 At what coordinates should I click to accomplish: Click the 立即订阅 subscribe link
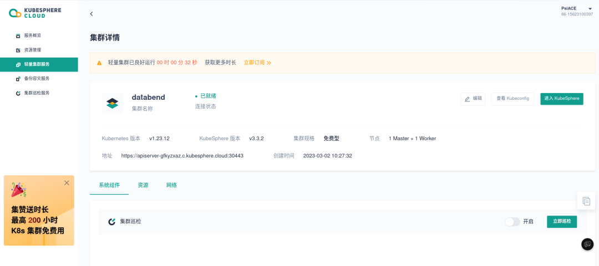click(x=257, y=63)
